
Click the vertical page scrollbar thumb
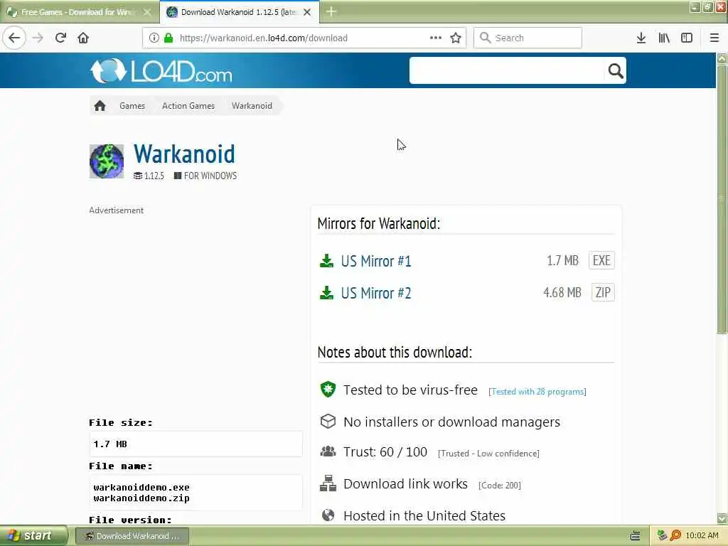(x=722, y=200)
